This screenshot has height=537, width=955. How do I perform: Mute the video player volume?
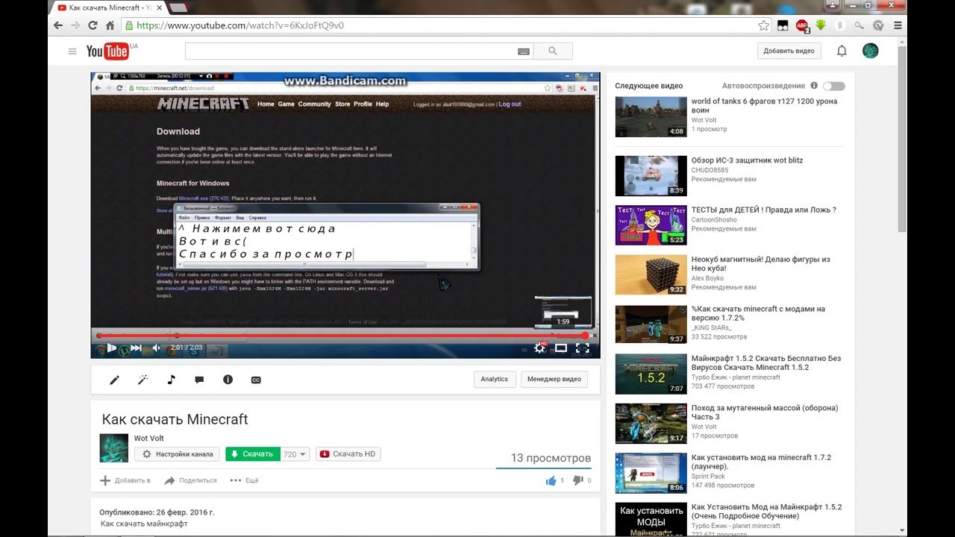click(x=157, y=348)
